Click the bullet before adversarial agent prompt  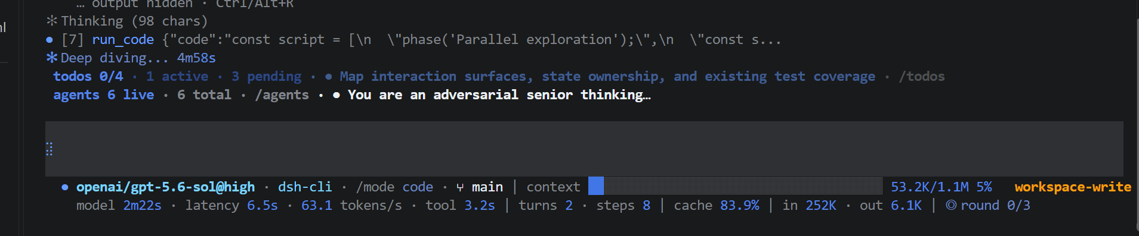click(337, 95)
